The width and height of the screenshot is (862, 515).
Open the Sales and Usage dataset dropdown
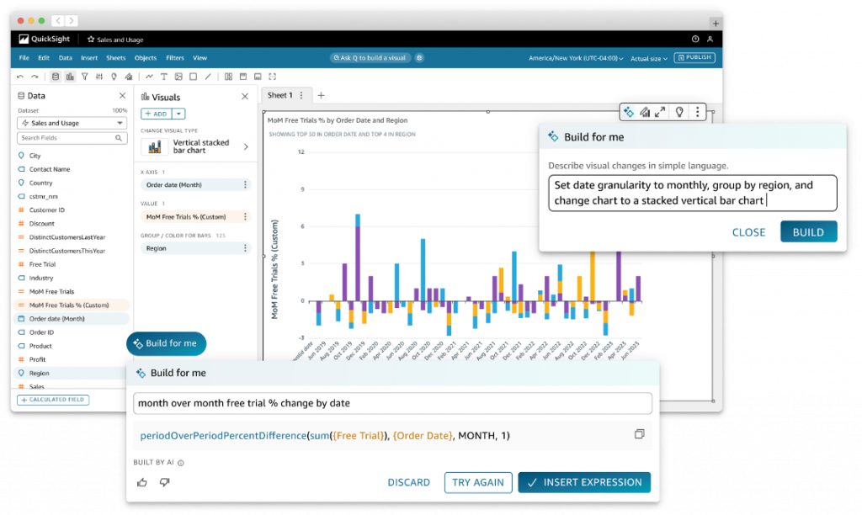(72, 123)
